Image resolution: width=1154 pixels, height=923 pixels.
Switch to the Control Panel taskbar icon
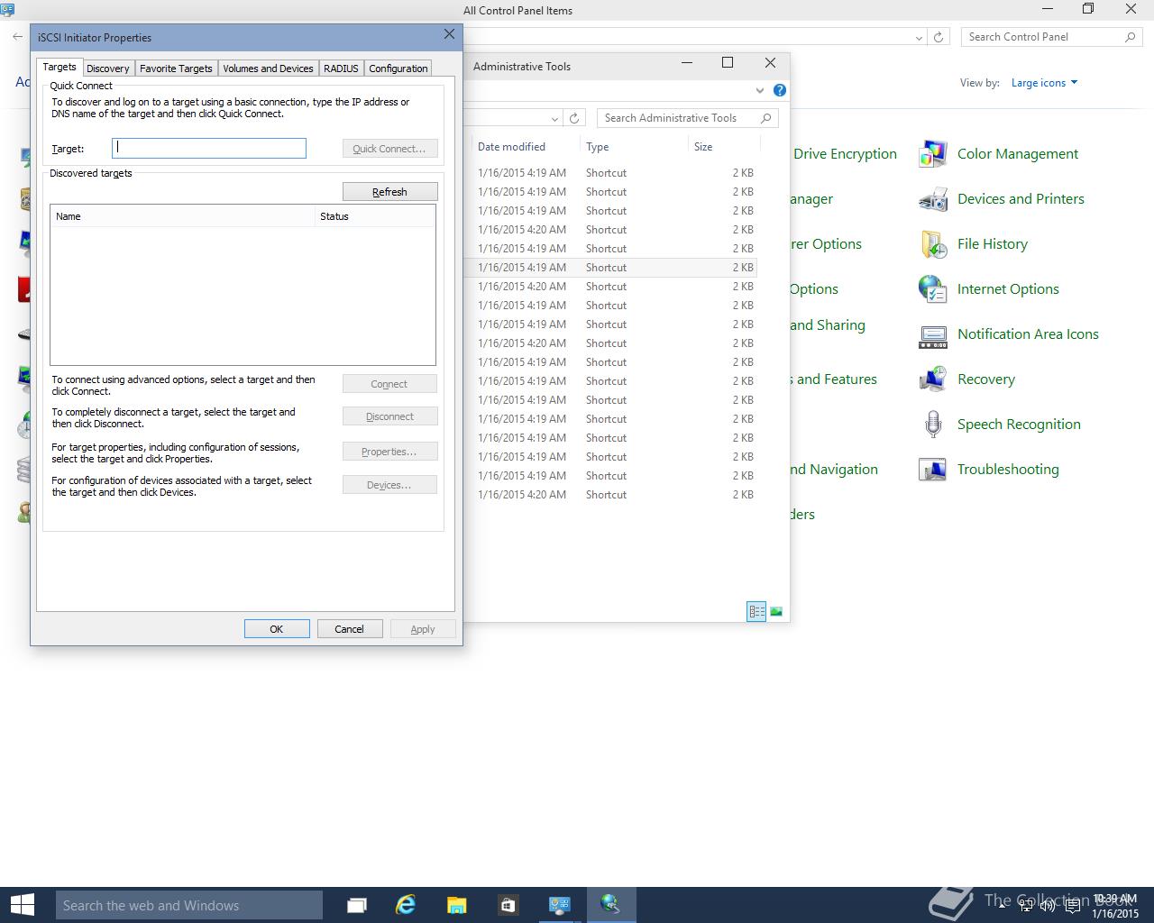coord(560,905)
